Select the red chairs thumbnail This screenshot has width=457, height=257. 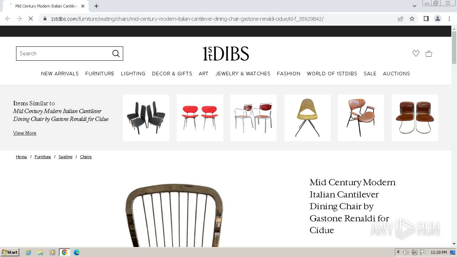(x=200, y=118)
